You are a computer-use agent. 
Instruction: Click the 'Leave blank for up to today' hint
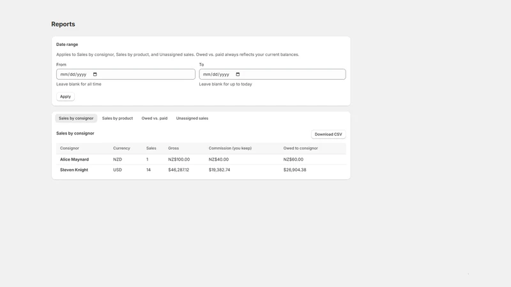225,84
